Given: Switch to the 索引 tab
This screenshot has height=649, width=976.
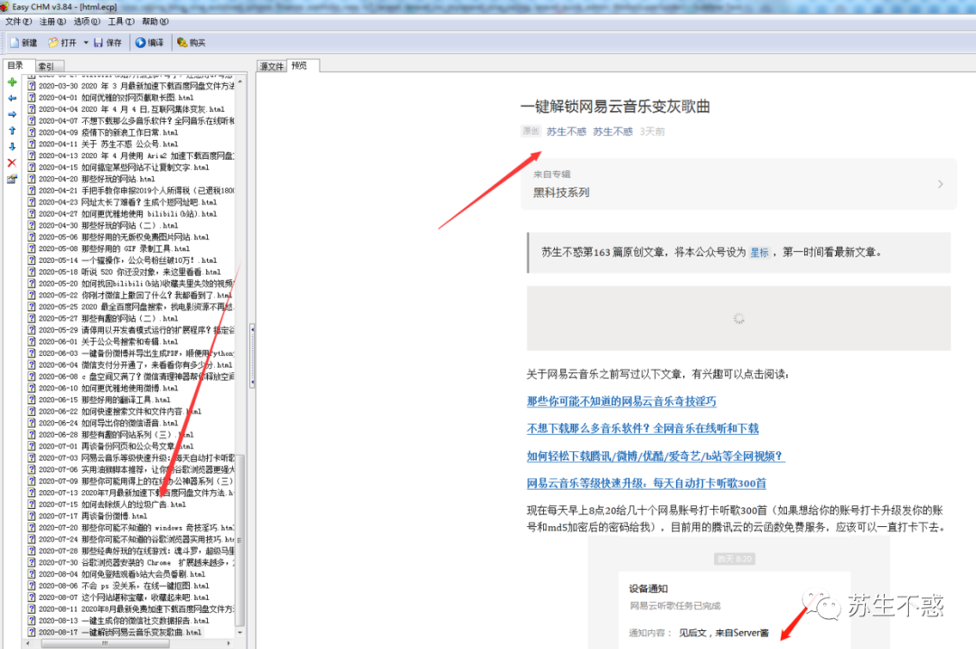Looking at the screenshot, I should [47, 66].
